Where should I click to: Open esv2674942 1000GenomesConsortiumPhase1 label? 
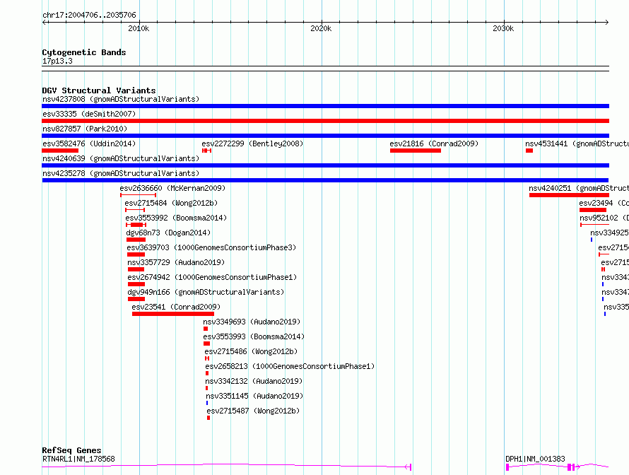tap(212, 277)
